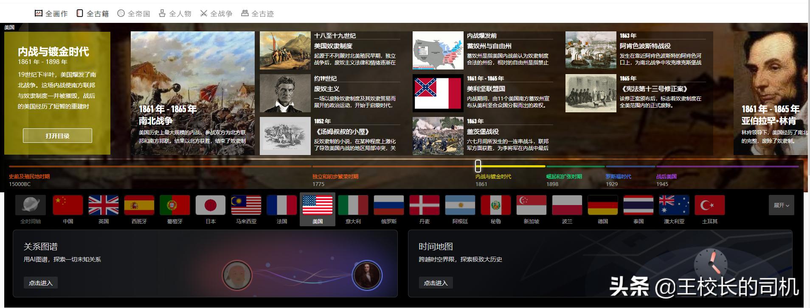Click the 内战与镀金时代 panel heading
This screenshot has height=308, width=810.
(x=53, y=52)
